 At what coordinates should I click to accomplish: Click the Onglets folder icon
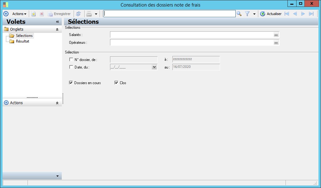(6, 29)
